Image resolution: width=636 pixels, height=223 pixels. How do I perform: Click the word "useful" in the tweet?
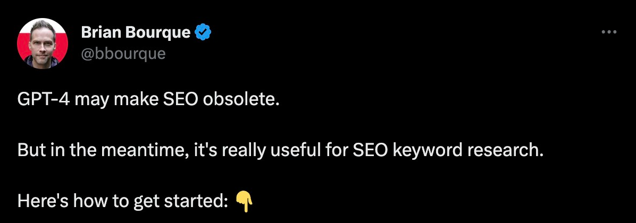[299, 151]
